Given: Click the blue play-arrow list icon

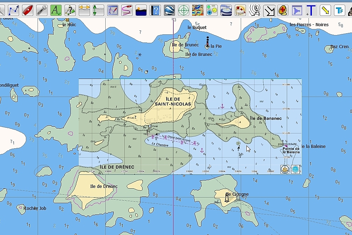Looking at the screenshot, I should coord(297,10).
